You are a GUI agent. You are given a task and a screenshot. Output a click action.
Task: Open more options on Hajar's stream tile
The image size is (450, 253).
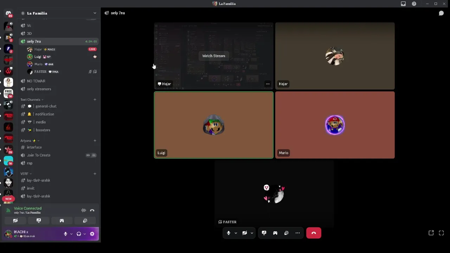pos(268,84)
